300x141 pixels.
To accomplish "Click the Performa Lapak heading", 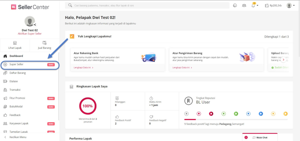I will click(81, 138).
